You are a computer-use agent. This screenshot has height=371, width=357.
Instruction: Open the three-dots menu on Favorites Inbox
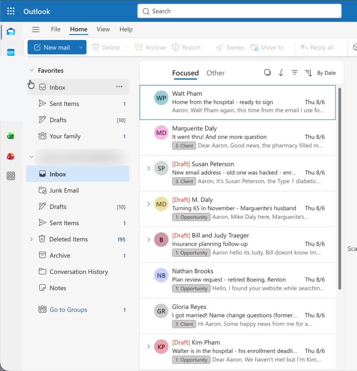coord(119,87)
